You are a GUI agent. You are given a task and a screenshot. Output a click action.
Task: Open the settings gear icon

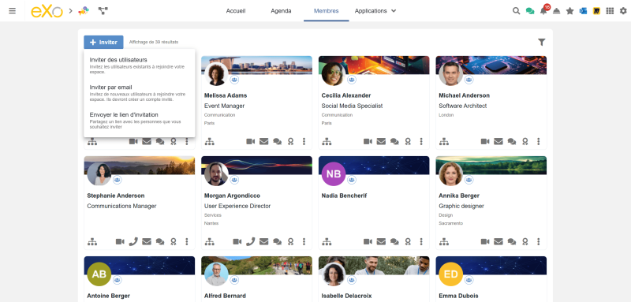click(x=623, y=11)
